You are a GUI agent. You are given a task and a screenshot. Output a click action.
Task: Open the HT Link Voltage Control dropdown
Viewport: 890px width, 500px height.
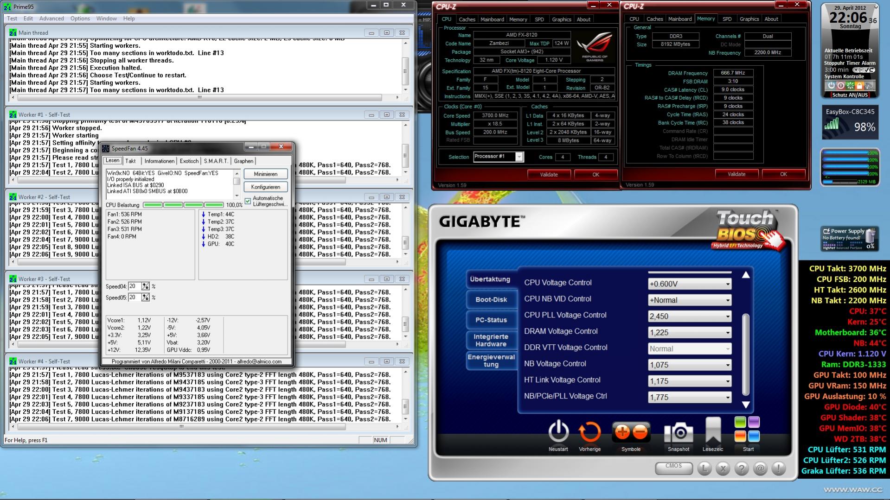pyautogui.click(x=690, y=381)
